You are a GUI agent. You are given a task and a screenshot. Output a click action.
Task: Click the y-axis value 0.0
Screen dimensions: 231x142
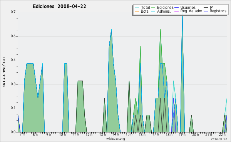coord(13,132)
